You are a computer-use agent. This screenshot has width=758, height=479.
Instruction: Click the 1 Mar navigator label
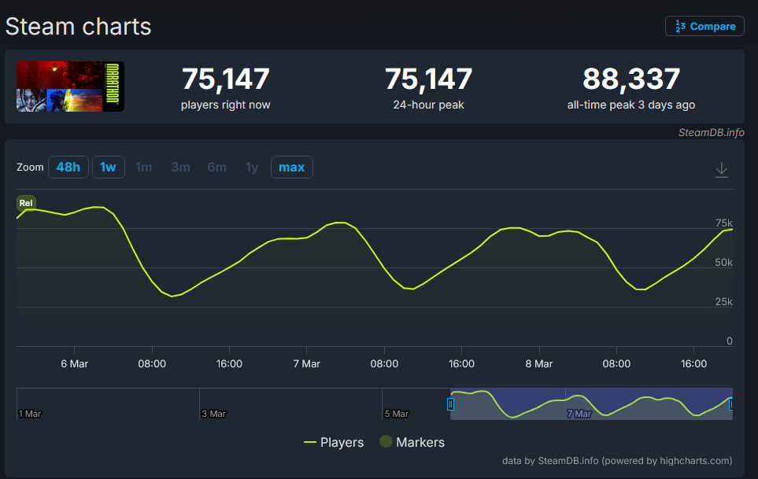click(30, 414)
